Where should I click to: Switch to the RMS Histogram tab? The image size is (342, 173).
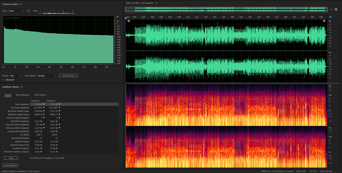[23, 95]
